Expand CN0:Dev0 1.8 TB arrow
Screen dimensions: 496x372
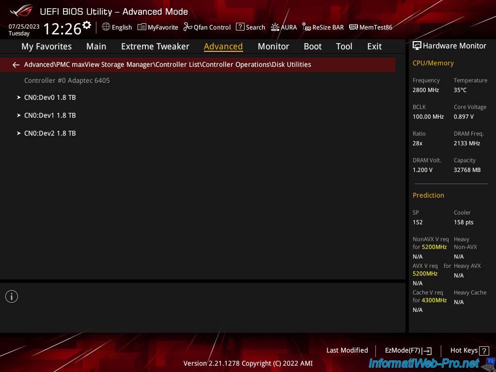[19, 97]
